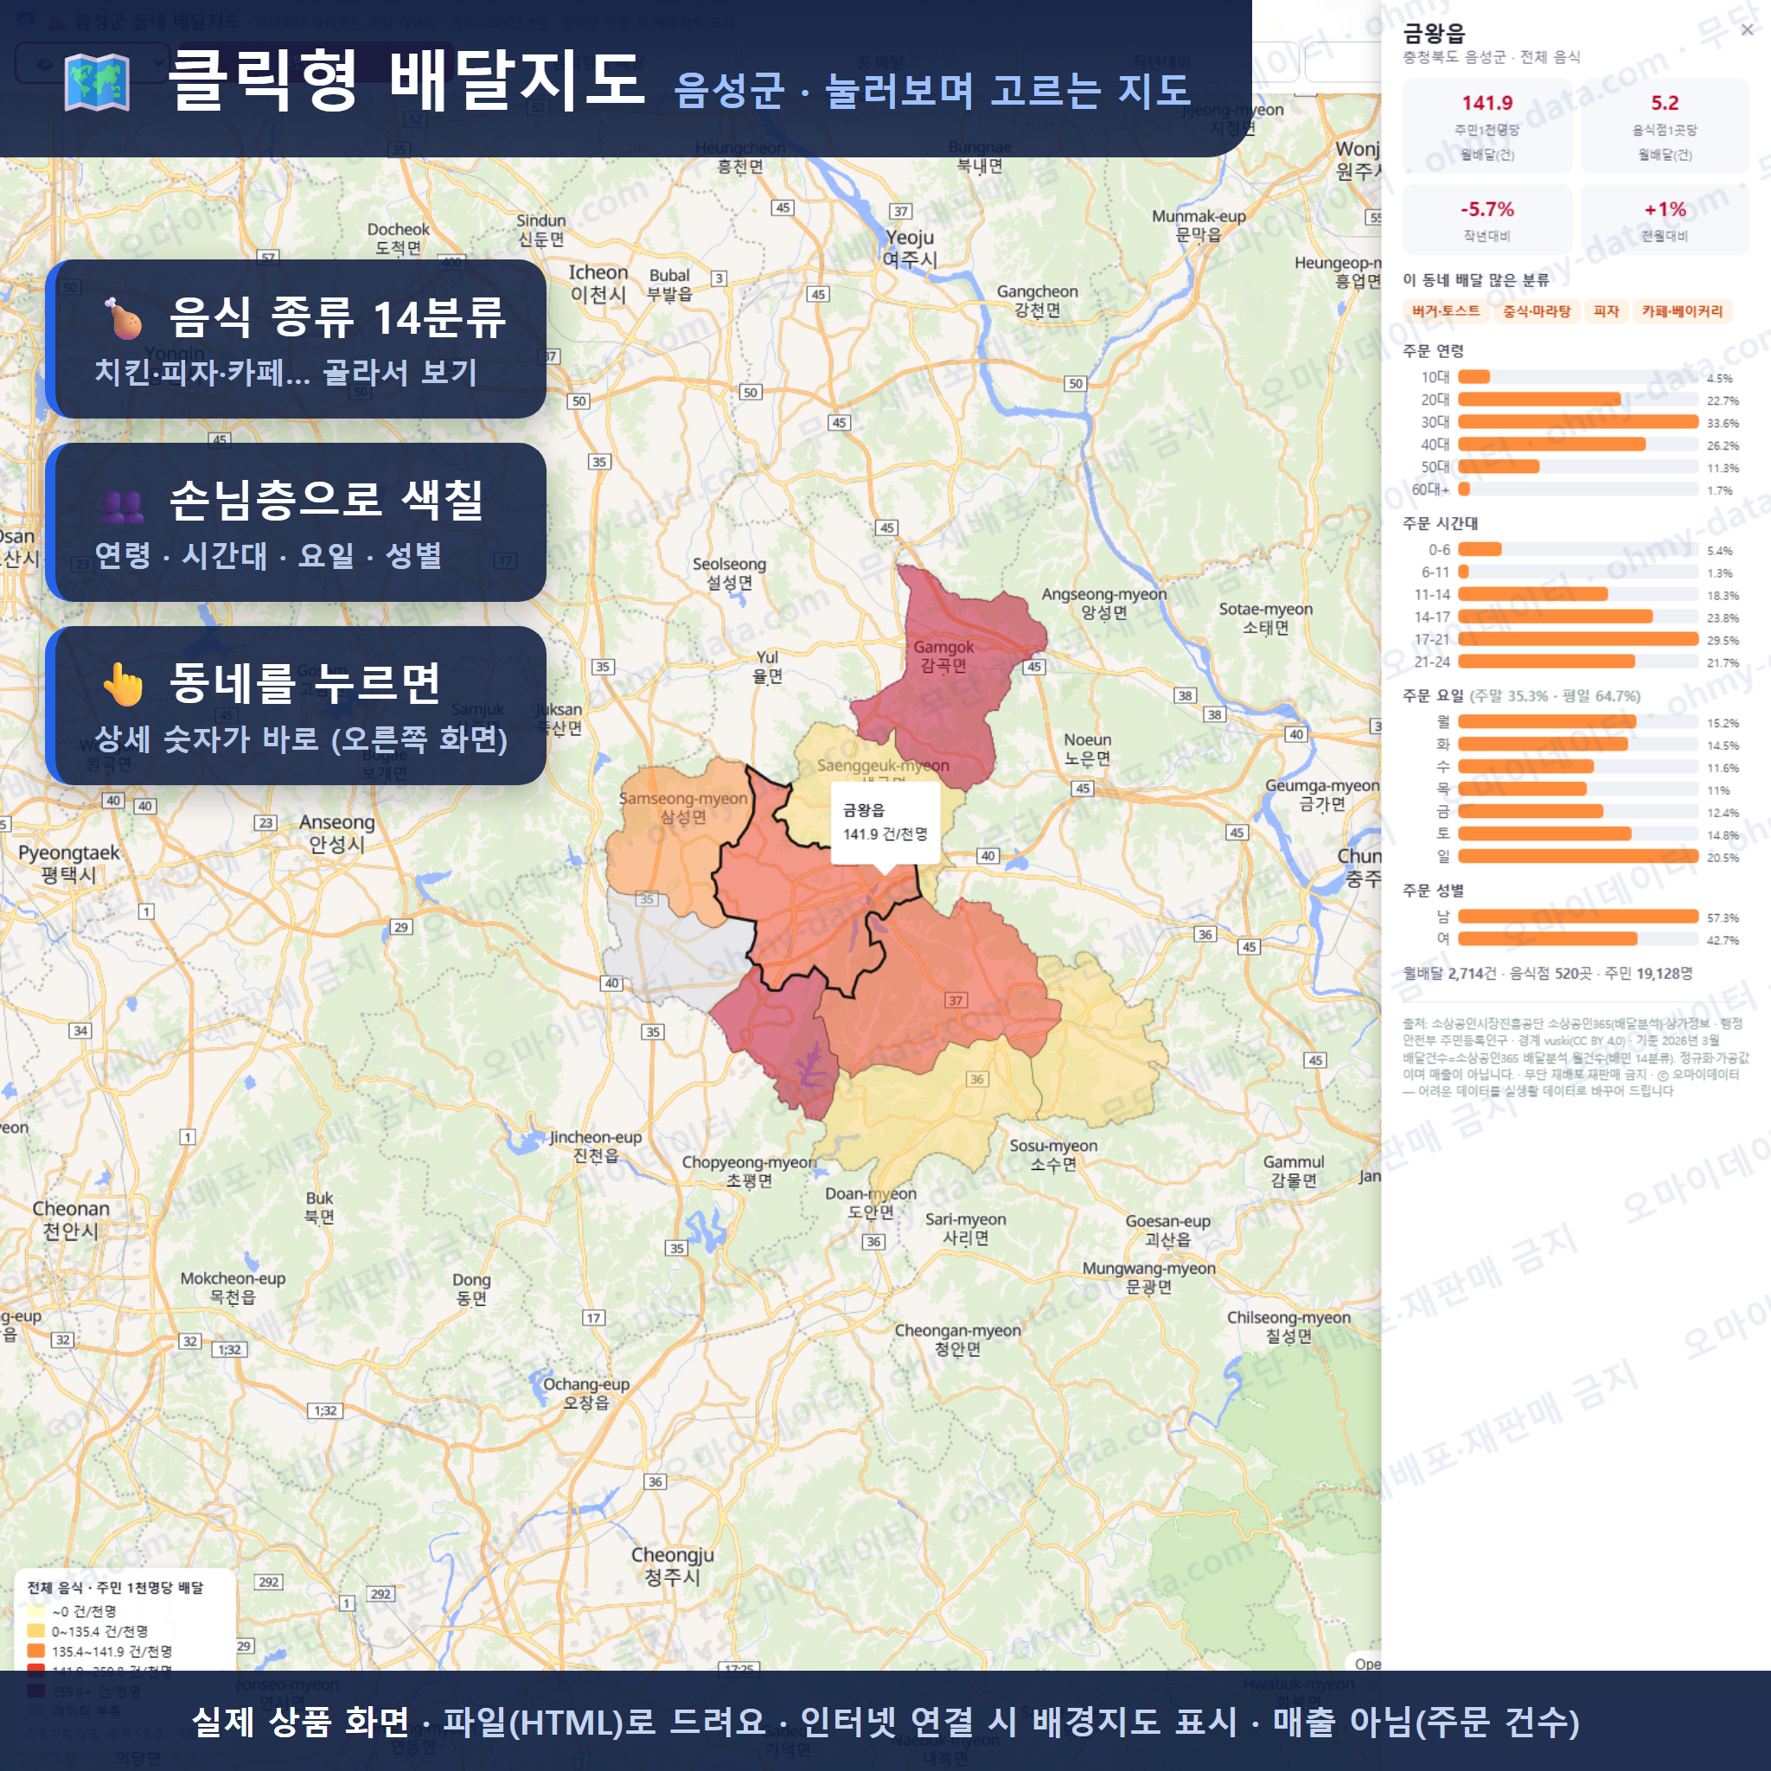This screenshot has height=1771, width=1771.
Task: Click the 21-24 time slot bar
Action: click(x=1577, y=662)
